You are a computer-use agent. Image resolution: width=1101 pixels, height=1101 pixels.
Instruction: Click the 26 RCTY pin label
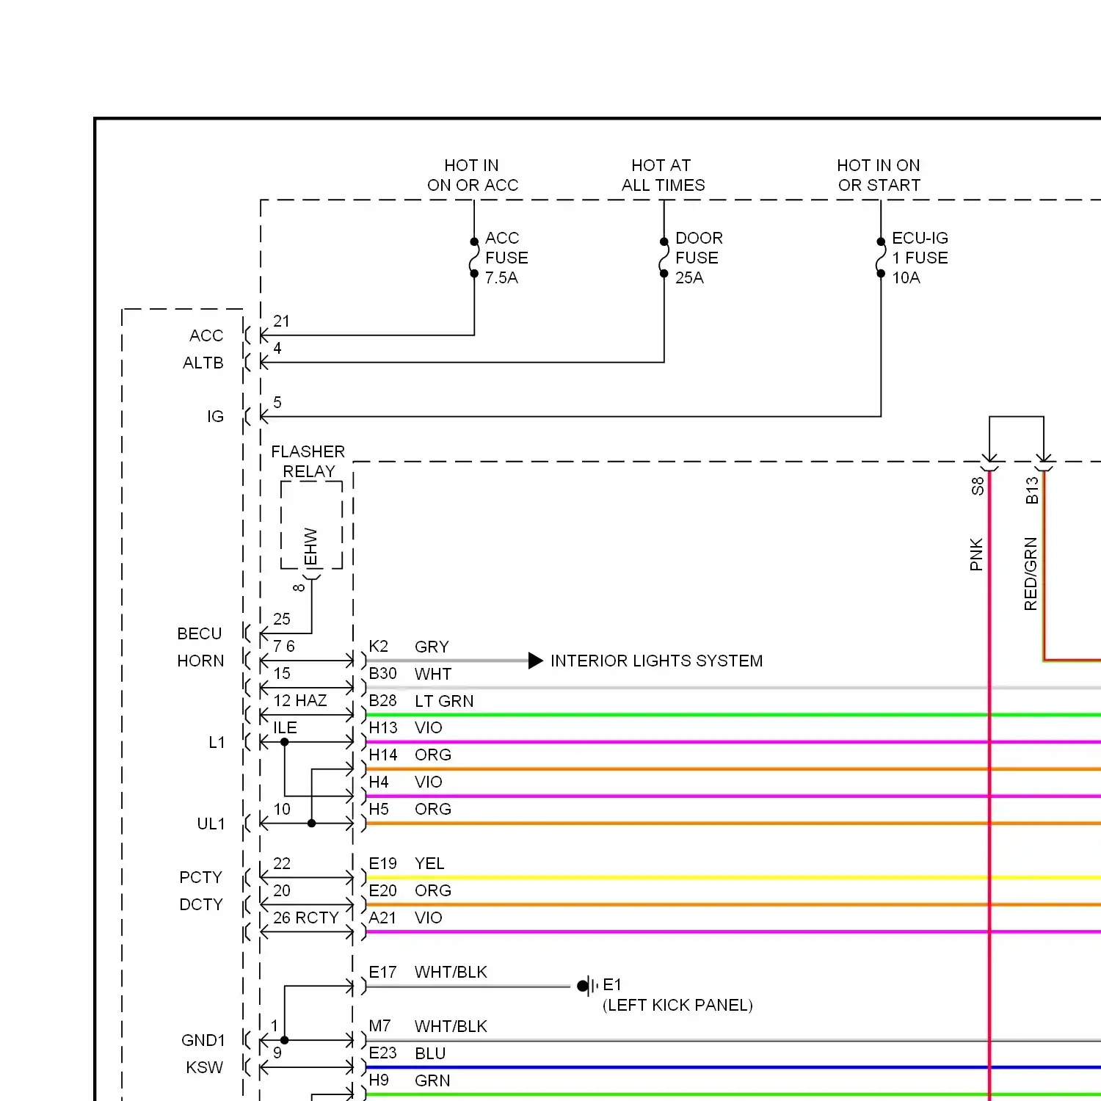click(306, 917)
